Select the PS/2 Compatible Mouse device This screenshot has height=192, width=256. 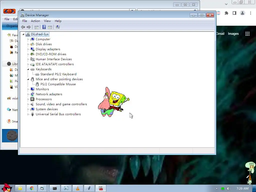pos(58,84)
